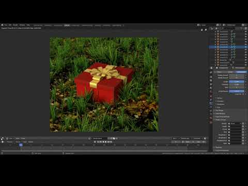Click the Density vertex group field

pyautogui.click(x=235, y=123)
